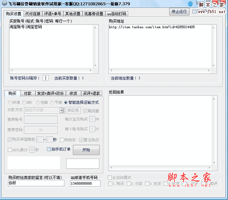
Task: Click left arrow of 返回结果 horizontal scrollbar
Action: pyautogui.click(x=112, y=168)
